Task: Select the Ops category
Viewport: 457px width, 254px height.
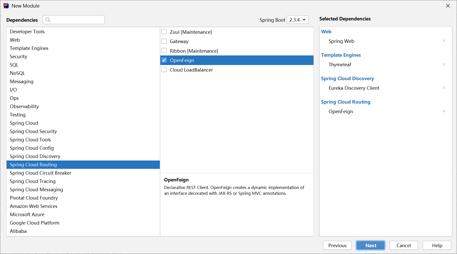Action: 83,98
